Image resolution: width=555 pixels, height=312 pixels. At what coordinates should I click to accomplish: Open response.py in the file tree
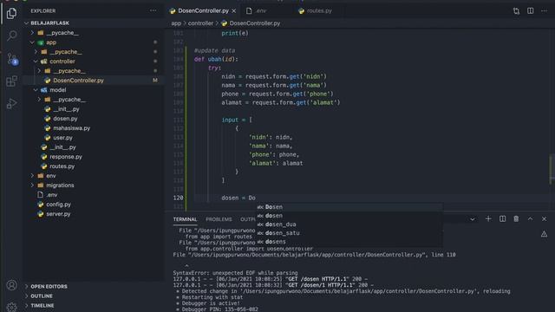(x=66, y=157)
